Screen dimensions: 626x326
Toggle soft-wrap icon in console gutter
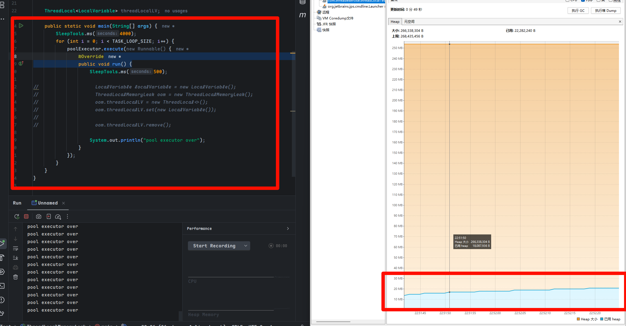[x=16, y=249]
